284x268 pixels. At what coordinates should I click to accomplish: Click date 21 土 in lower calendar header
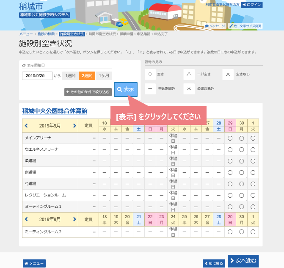[139, 219]
